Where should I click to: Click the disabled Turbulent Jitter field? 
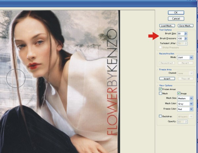pyautogui.click(x=181, y=44)
